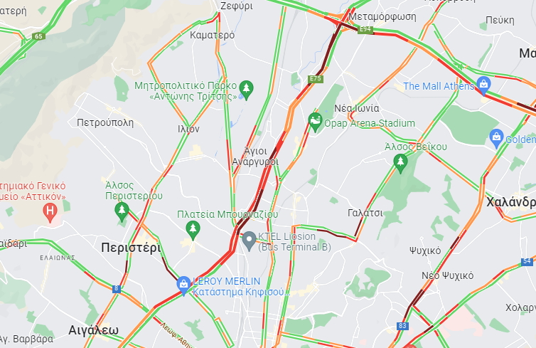536x348 pixels.
Task: Select the blue route 83 marker
Action: point(402,326)
